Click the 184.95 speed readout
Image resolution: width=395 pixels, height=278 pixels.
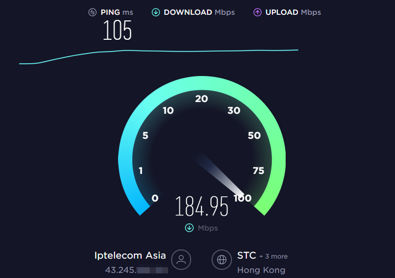tap(201, 207)
